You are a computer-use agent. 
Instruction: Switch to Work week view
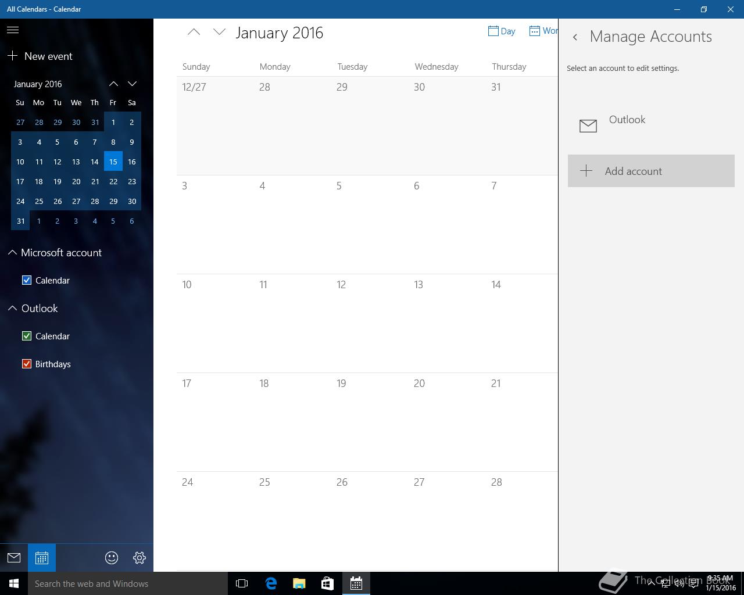pyautogui.click(x=543, y=31)
